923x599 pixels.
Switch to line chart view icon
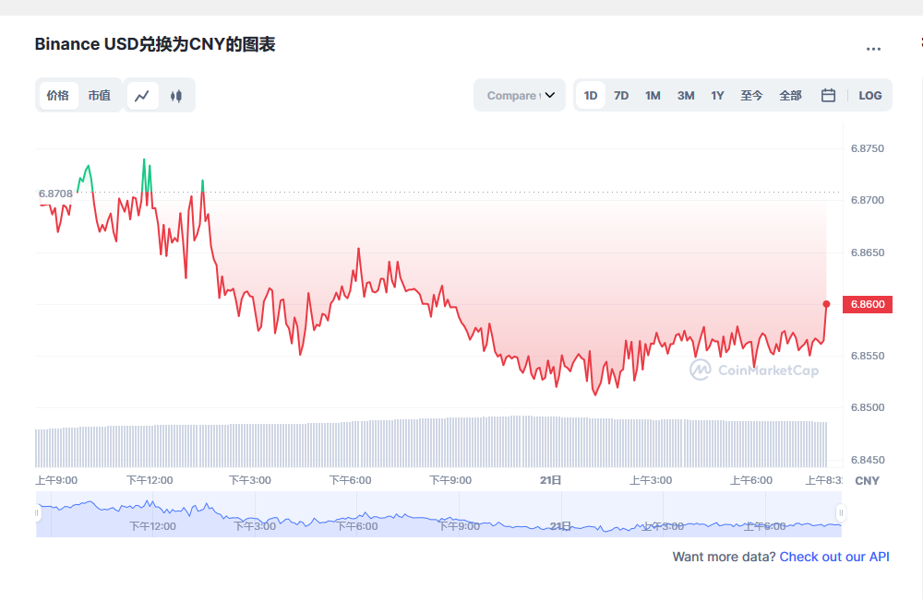point(142,96)
